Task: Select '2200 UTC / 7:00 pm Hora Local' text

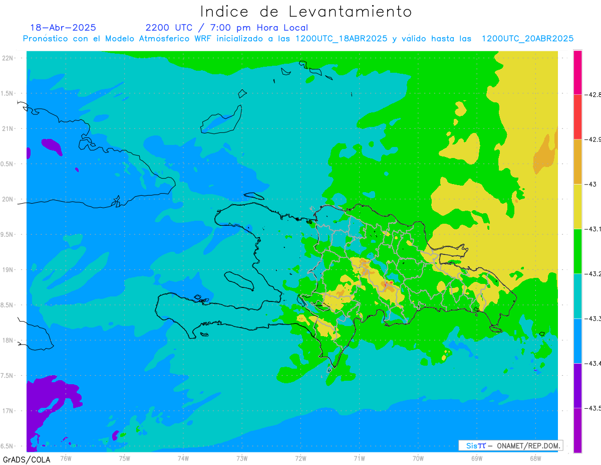Action: [226, 28]
